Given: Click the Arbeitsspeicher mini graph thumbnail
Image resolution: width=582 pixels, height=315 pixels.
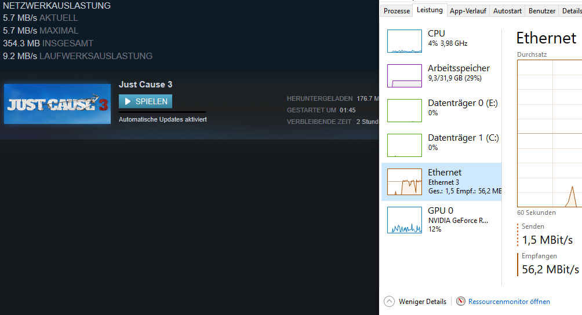Looking at the screenshot, I should coord(405,76).
